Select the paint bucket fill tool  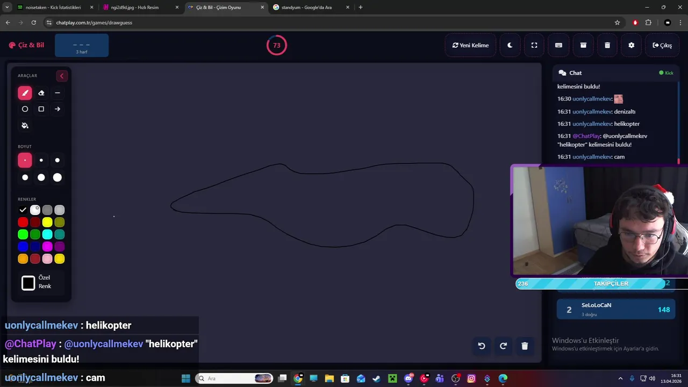[x=25, y=125]
